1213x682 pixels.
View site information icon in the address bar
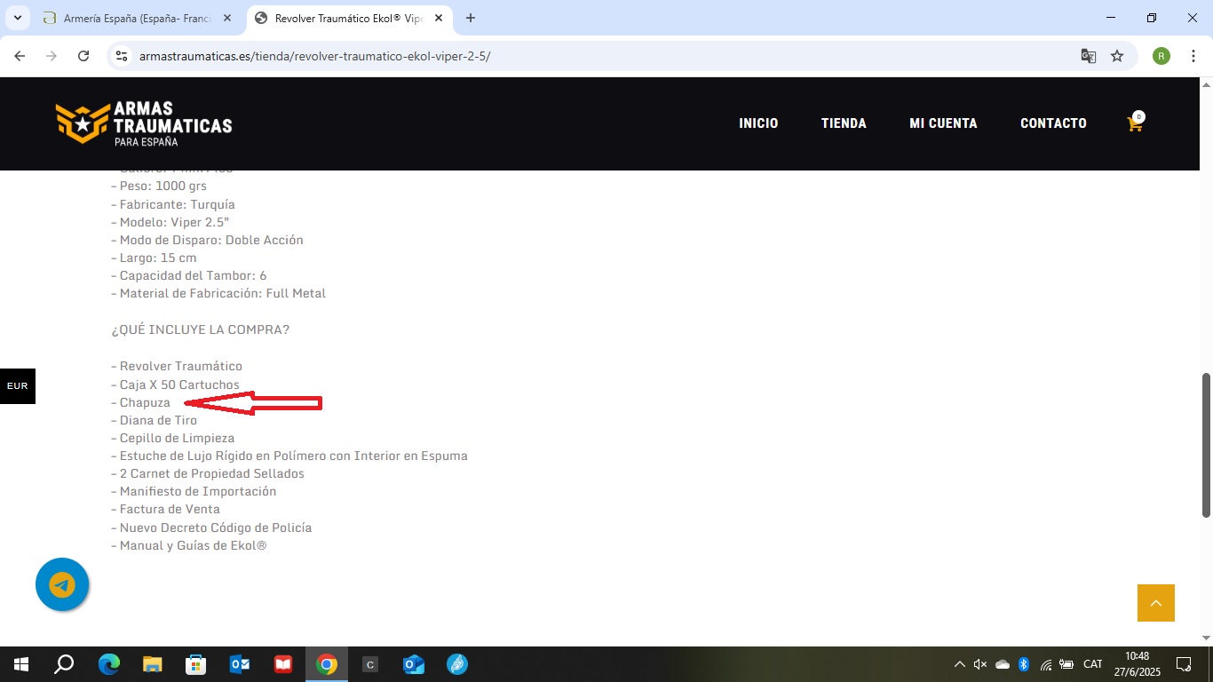coord(123,56)
